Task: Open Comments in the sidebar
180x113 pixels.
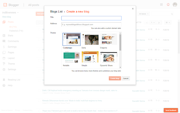Action: 13,41
